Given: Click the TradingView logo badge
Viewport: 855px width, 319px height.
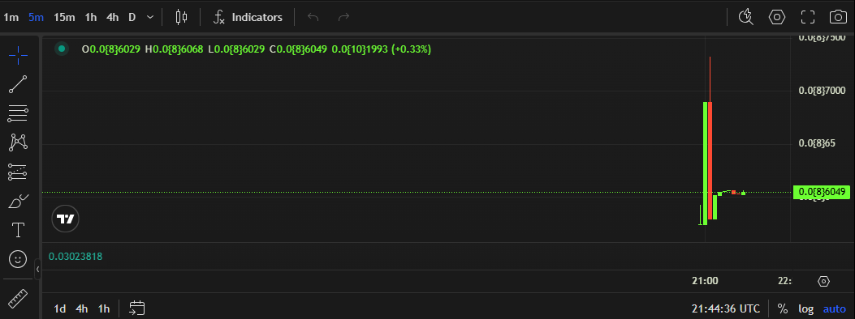Looking at the screenshot, I should tap(66, 219).
